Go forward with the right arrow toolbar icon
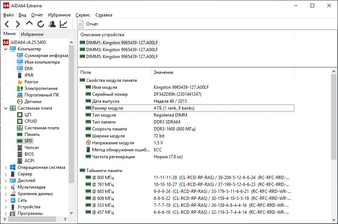The height and width of the screenshot is (224, 338). 18,24
